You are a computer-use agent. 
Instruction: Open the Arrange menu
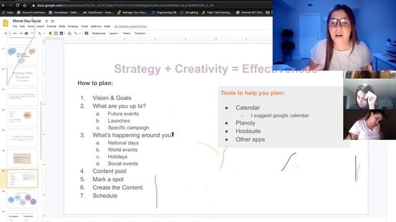(73, 26)
